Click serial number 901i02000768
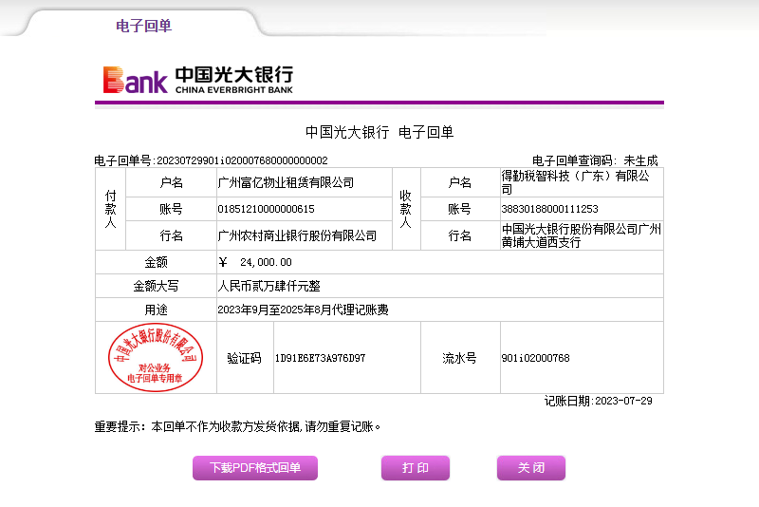 click(x=535, y=358)
